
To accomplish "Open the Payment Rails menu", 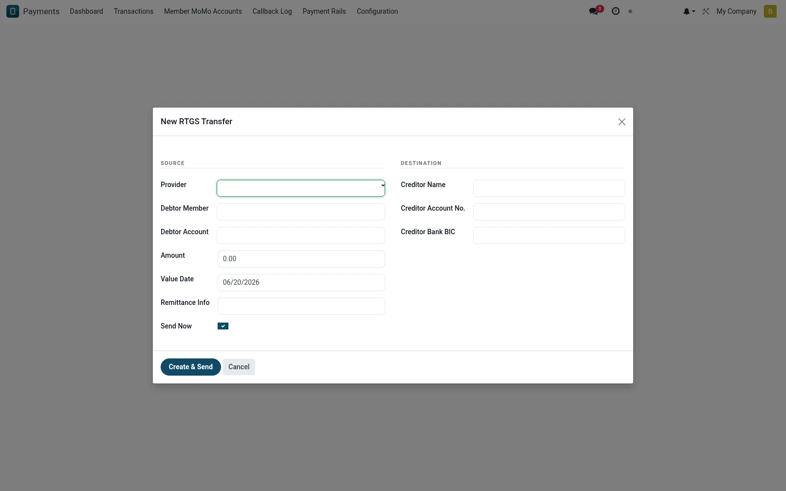I will click(324, 11).
